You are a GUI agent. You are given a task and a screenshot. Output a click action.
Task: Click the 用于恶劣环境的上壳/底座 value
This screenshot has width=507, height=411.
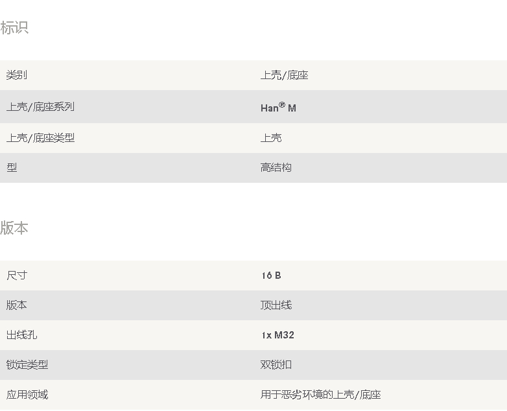[321, 395]
